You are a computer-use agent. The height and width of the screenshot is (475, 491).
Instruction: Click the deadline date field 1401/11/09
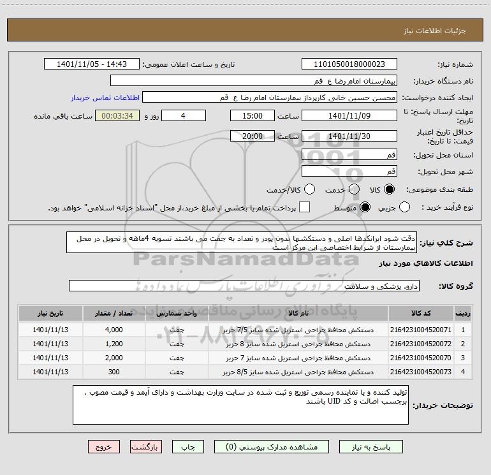(x=349, y=115)
